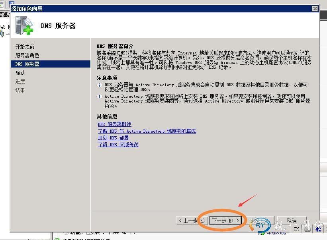Click the CH language indicator in taskbar

296,229
